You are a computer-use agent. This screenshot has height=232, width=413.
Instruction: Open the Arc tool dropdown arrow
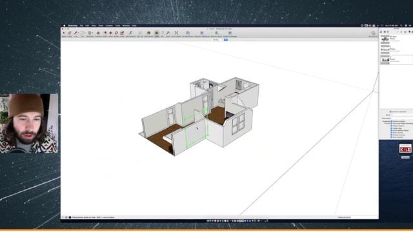point(85,33)
